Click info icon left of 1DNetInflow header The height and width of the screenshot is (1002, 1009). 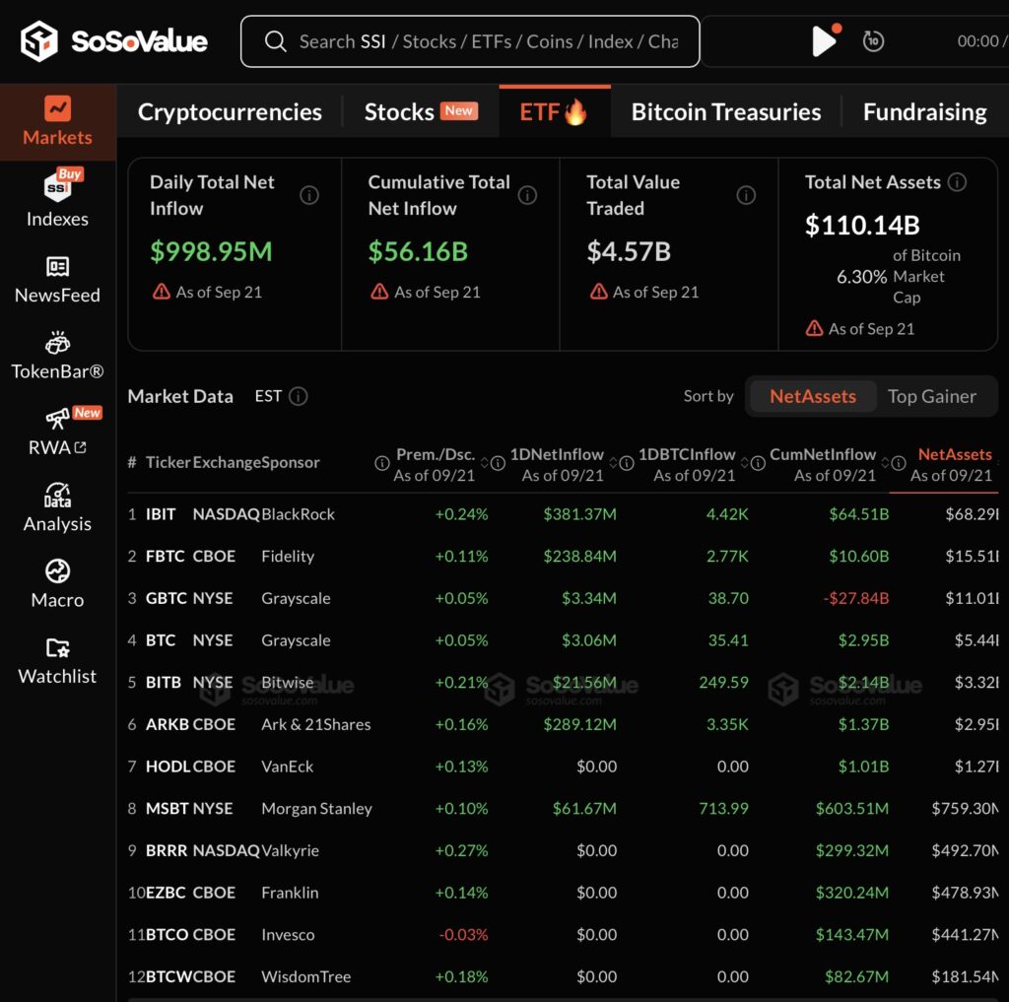tap(498, 463)
